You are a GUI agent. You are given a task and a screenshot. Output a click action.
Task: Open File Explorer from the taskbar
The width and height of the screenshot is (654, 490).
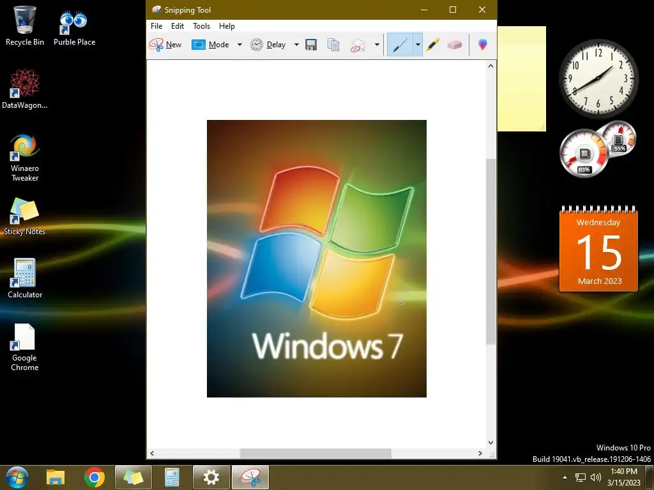coord(56,477)
